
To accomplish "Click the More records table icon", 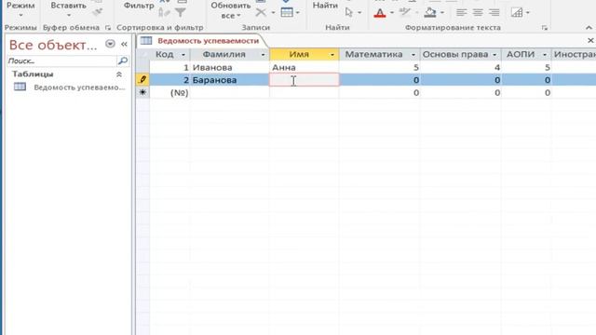I will coord(287,12).
